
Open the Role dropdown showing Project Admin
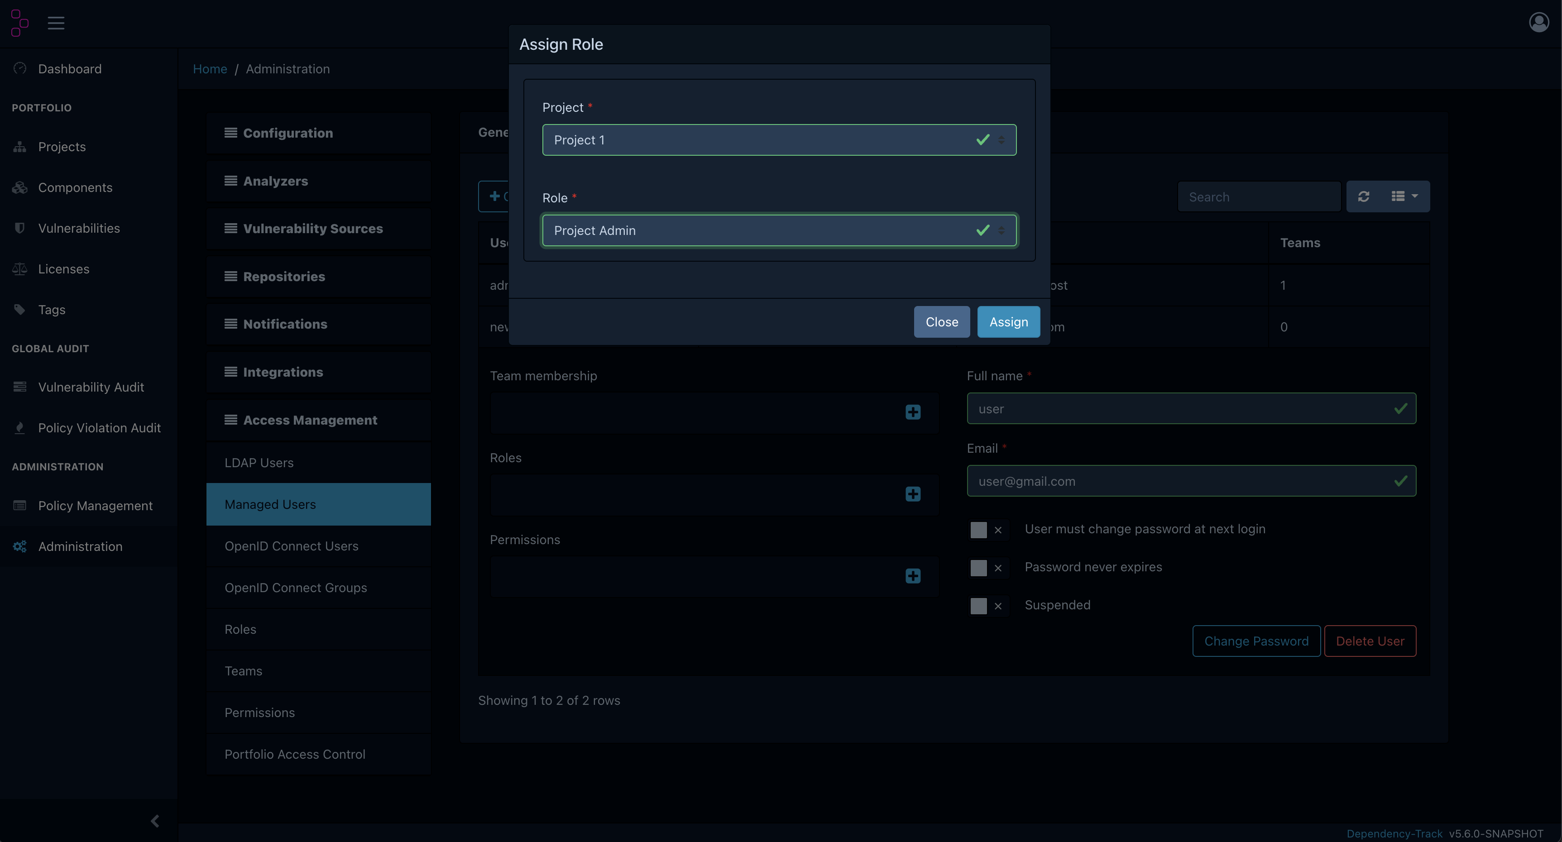click(779, 230)
